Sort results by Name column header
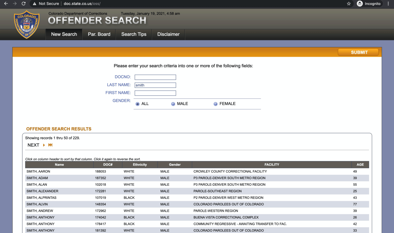This screenshot has height=233, width=394. (59, 165)
